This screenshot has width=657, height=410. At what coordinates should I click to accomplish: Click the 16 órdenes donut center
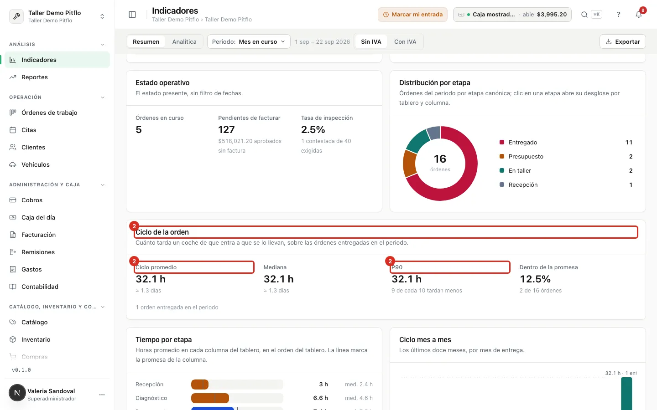pyautogui.click(x=440, y=163)
